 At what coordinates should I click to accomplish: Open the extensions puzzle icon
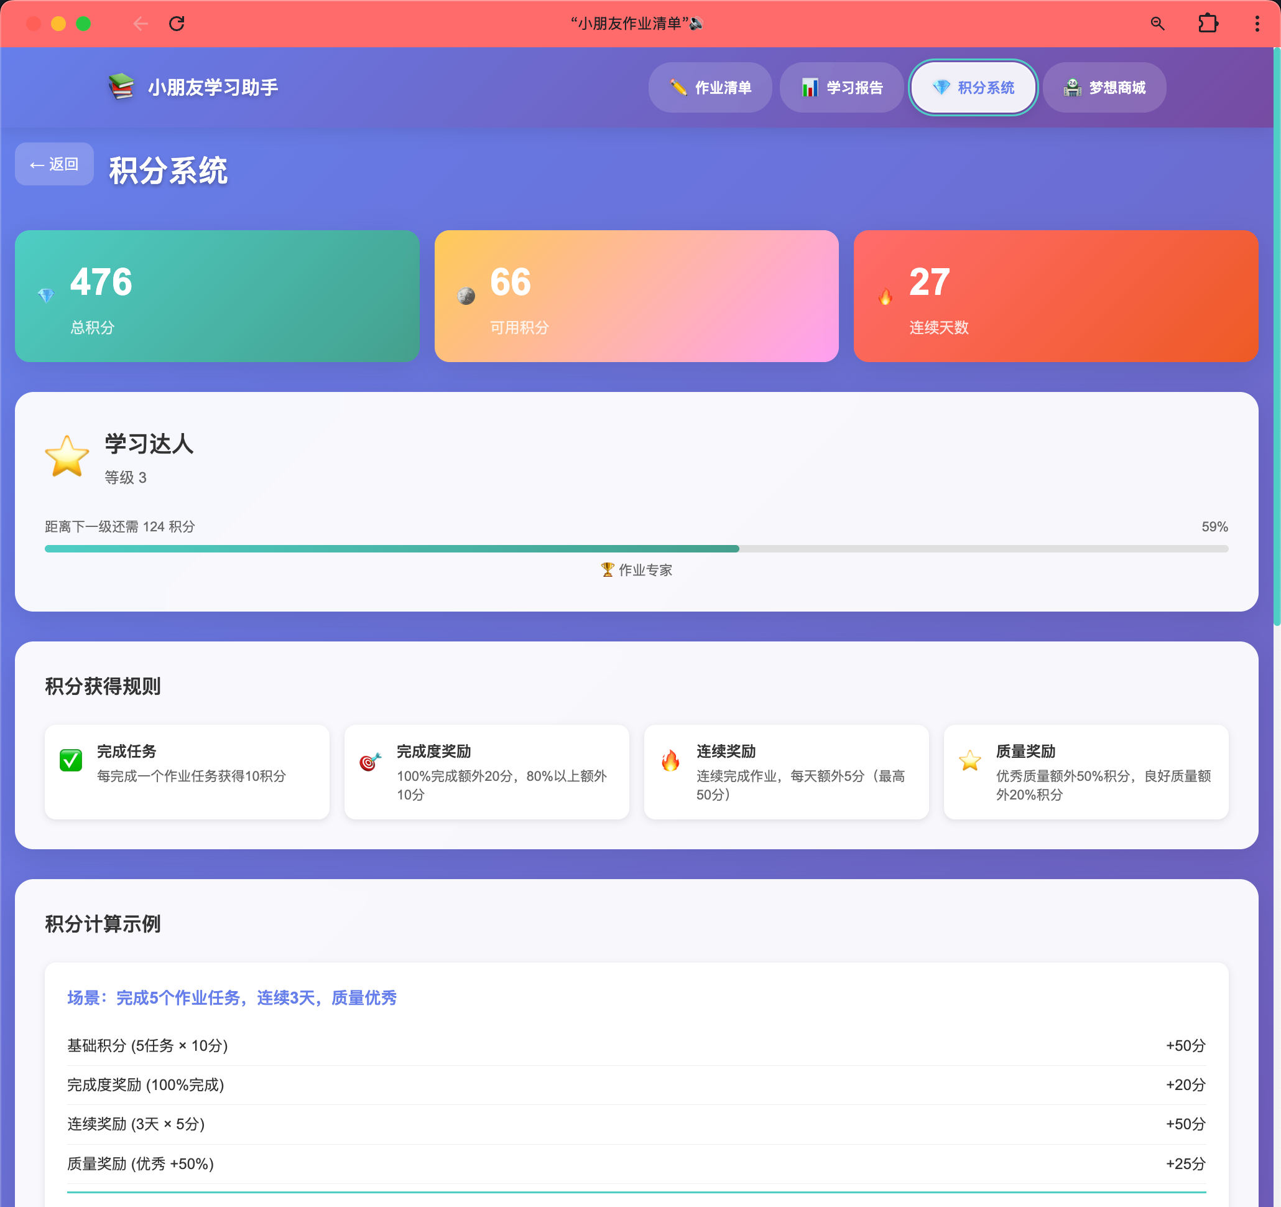point(1208,24)
